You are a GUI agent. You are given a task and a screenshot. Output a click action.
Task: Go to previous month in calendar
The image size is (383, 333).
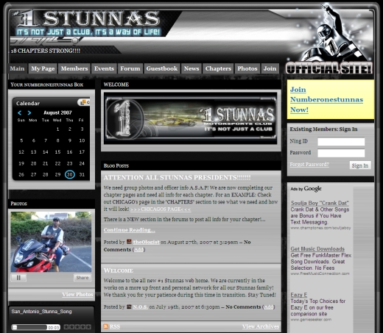coord(20,112)
